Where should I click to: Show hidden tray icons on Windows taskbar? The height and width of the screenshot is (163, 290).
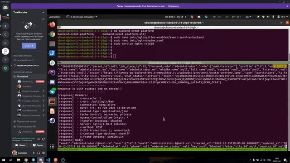click(250, 160)
